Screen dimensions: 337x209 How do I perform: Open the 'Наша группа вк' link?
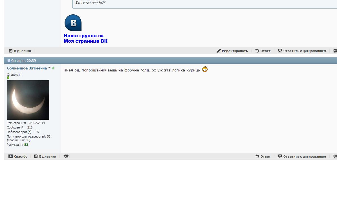pos(84,36)
